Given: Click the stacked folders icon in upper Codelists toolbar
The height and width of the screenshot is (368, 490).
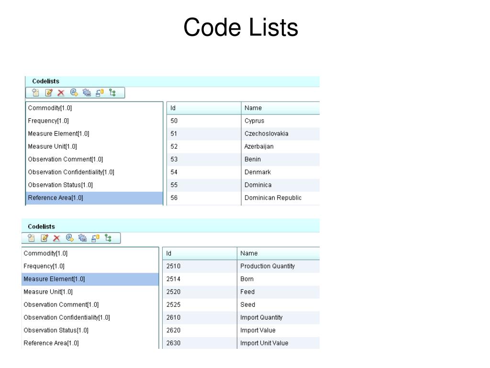Looking at the screenshot, I should 87,92.
